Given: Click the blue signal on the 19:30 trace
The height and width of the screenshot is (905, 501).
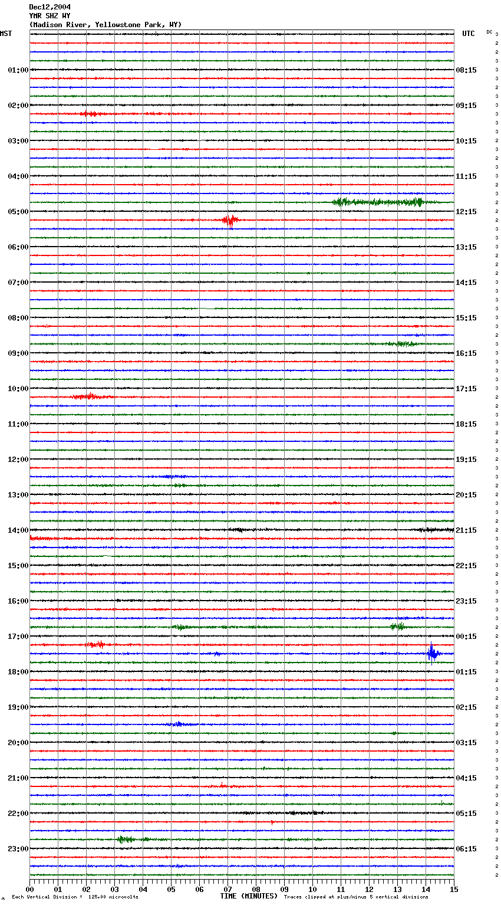Looking at the screenshot, I should point(180,724).
